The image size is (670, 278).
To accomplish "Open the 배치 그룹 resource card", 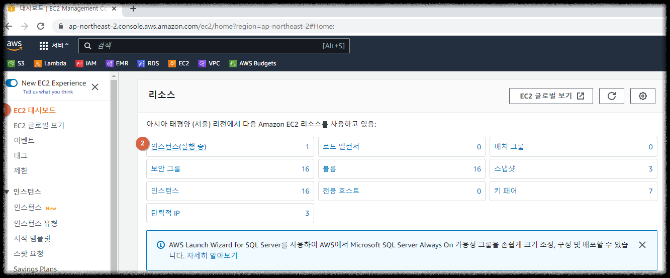I will [x=573, y=147].
